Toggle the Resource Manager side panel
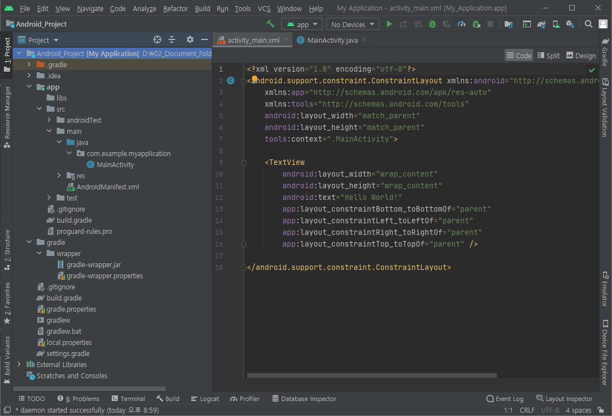 pos(7,117)
